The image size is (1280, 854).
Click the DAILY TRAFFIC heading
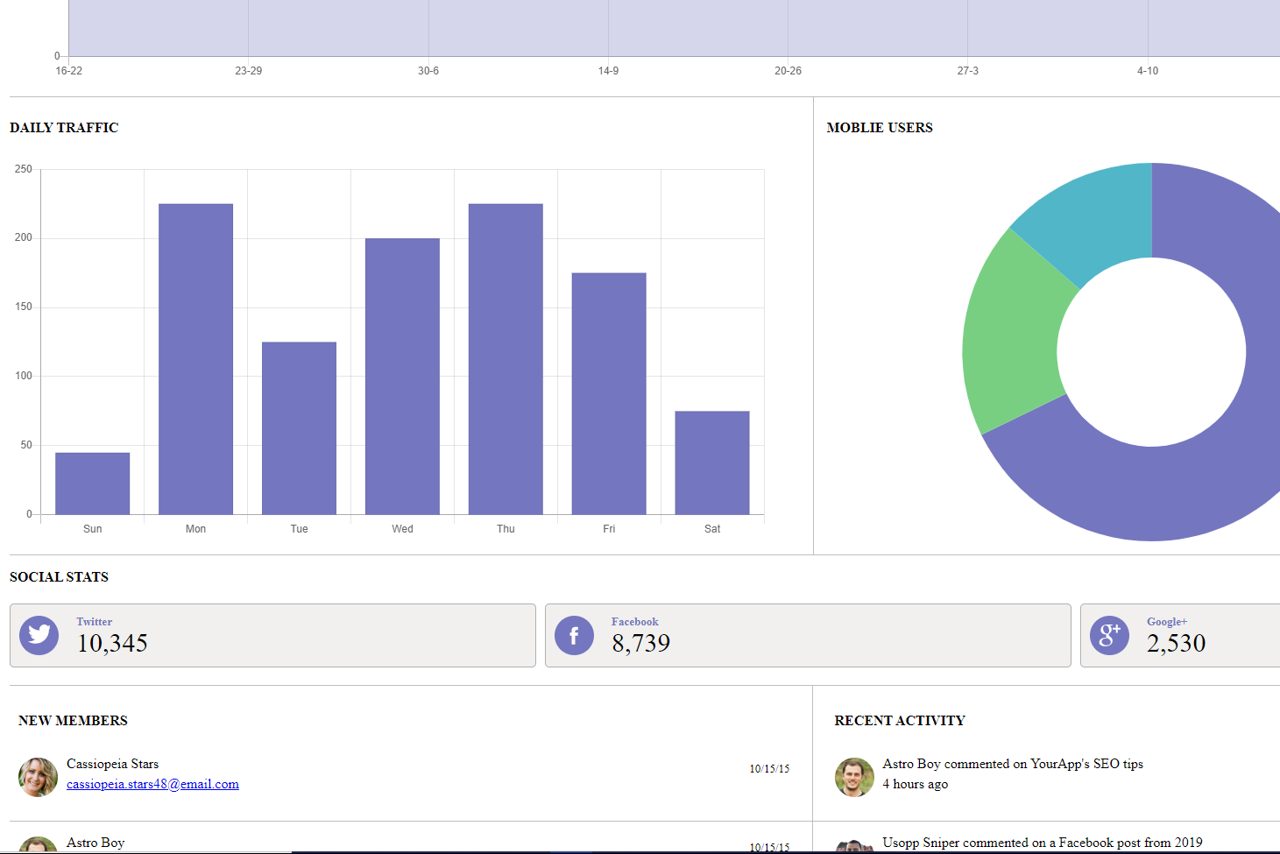point(64,128)
